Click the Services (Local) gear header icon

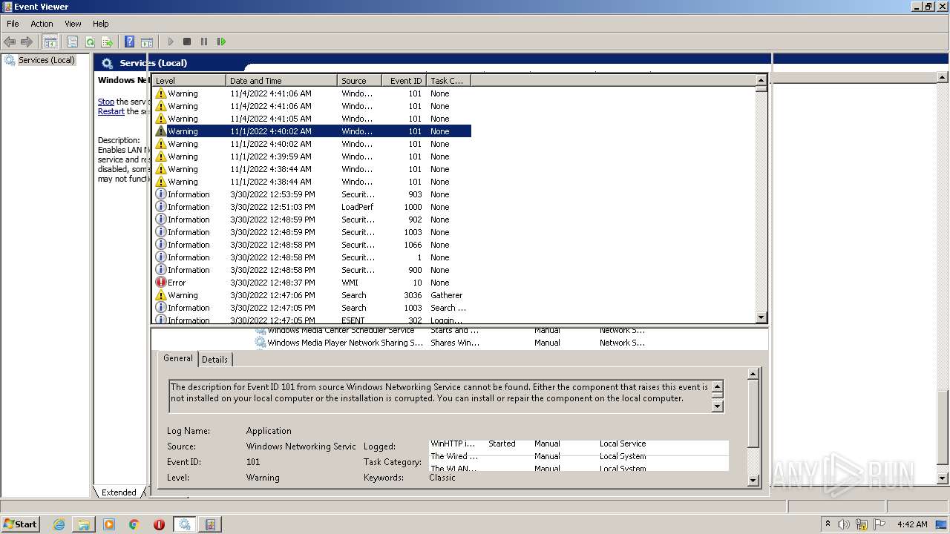(108, 63)
